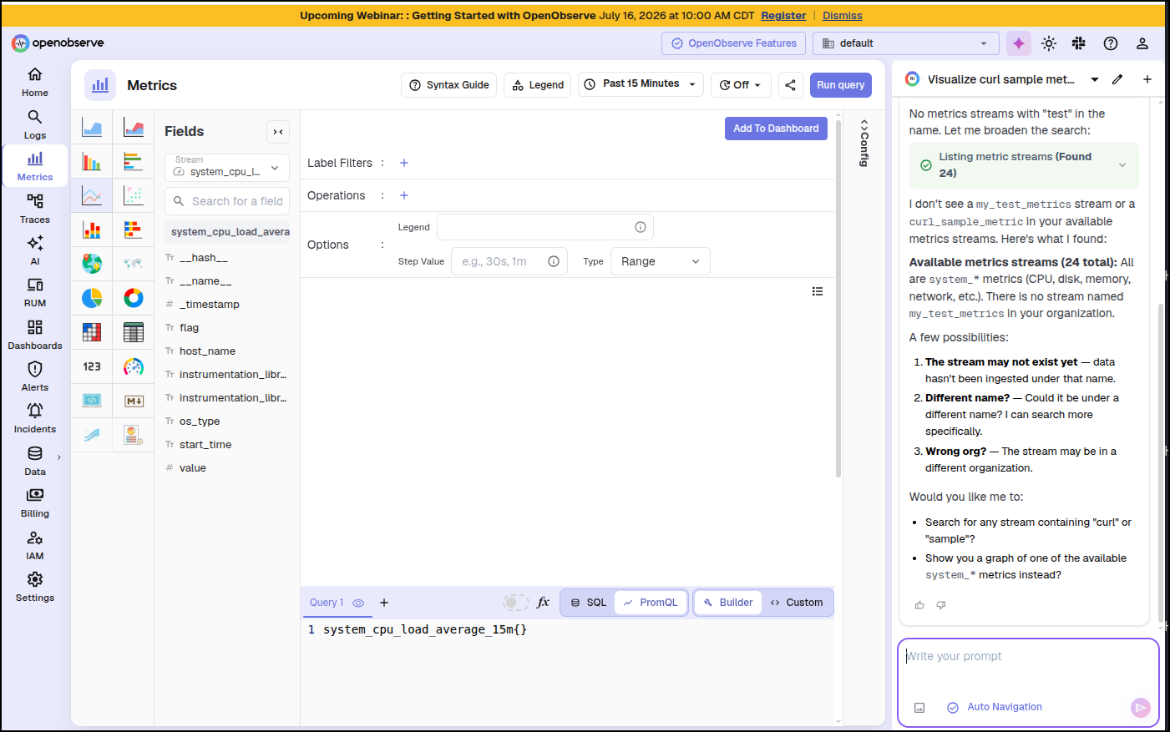
Task: Toggle Auto Navigation in AI chat
Action: 995,707
